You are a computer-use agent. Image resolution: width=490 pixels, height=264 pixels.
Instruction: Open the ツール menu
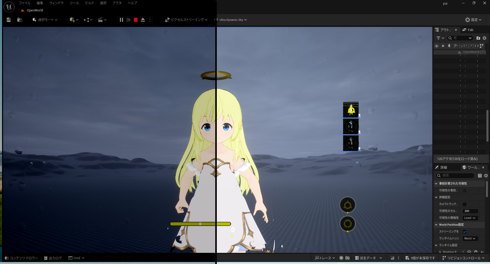pyautogui.click(x=74, y=3)
